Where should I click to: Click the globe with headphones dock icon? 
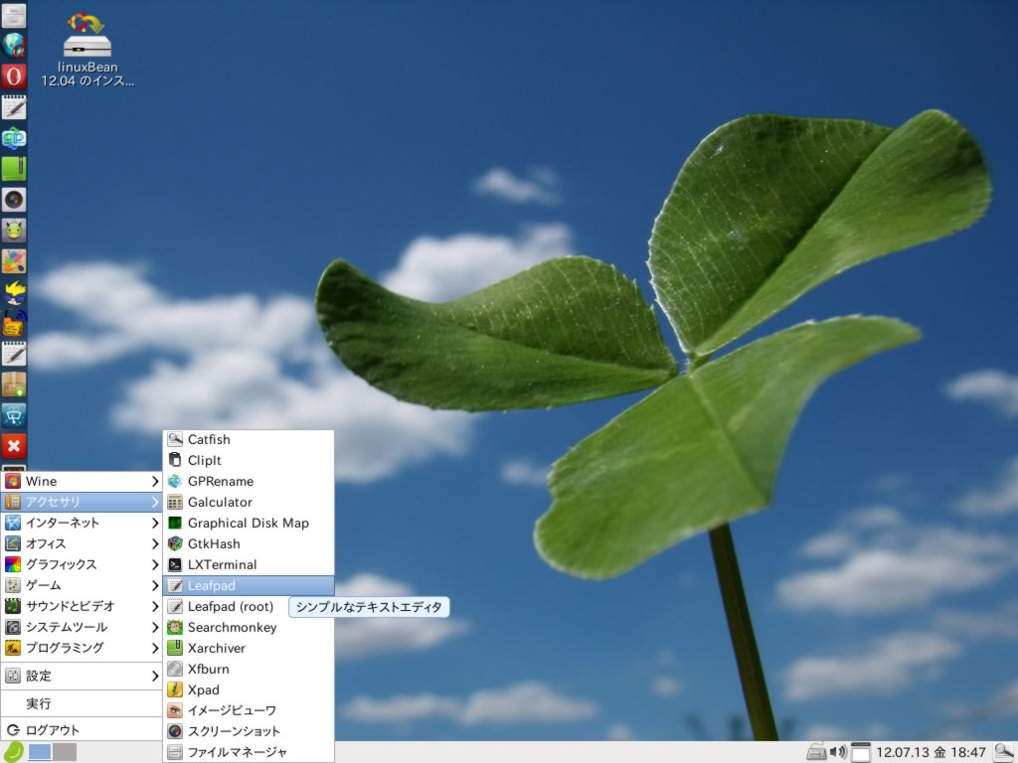[x=14, y=46]
